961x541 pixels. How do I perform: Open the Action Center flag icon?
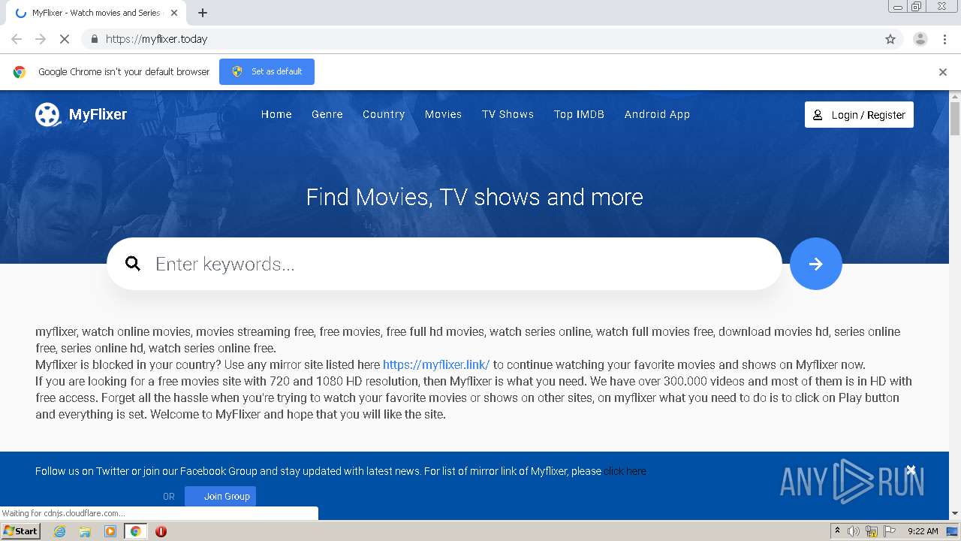[889, 531]
